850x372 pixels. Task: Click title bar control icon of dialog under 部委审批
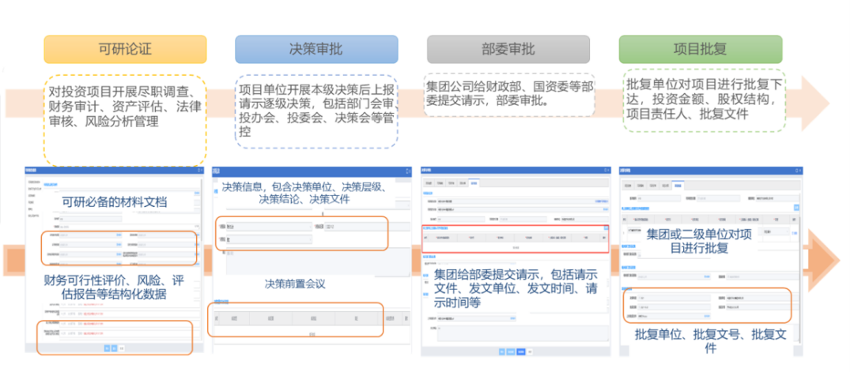[604, 170]
